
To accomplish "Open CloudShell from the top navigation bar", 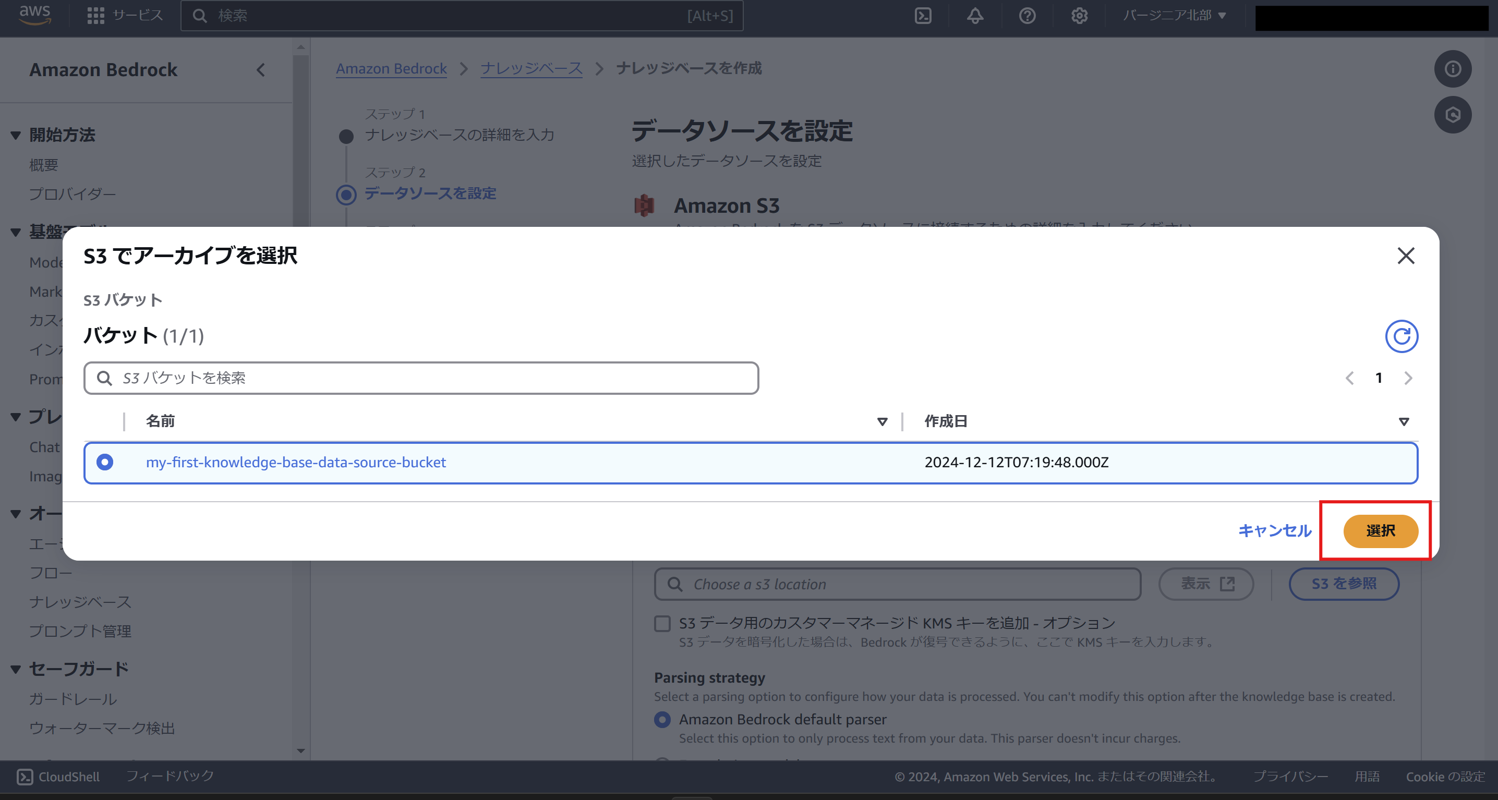I will point(922,16).
